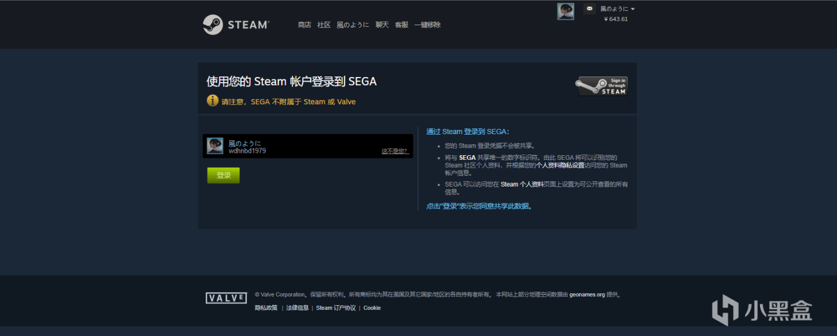Viewport: 837px width, 336px height.
Task: Open the 隐私政策 footer link
Action: [266, 308]
